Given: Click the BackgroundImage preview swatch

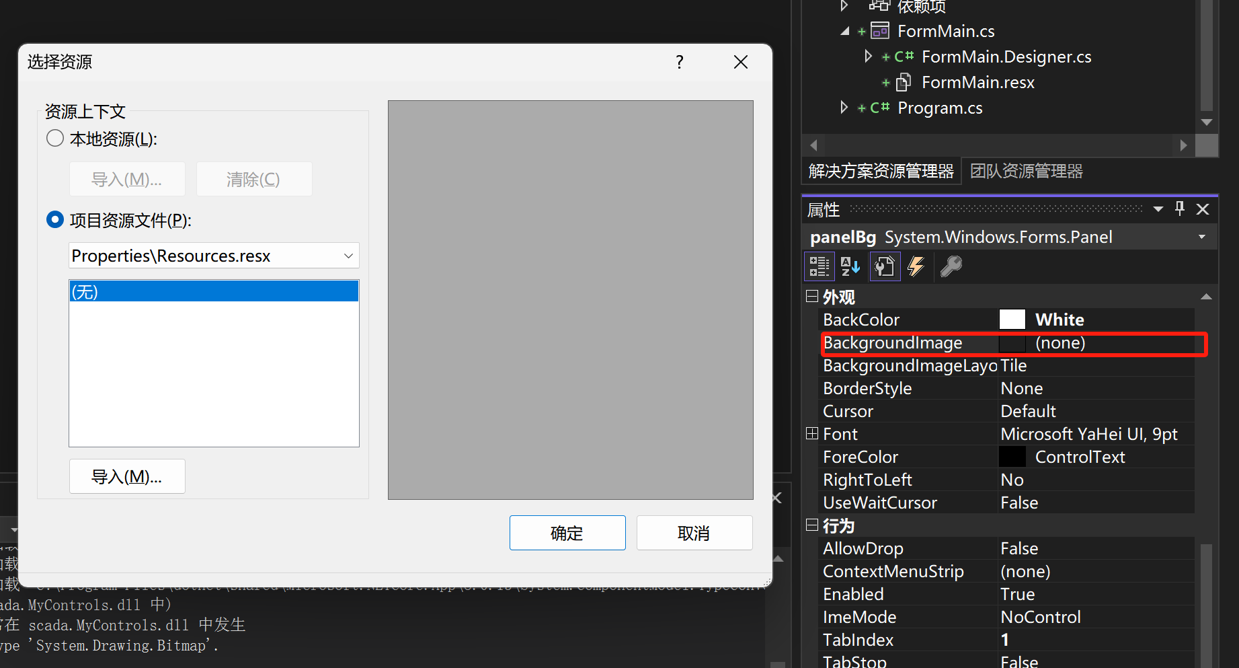Looking at the screenshot, I should coord(1012,343).
